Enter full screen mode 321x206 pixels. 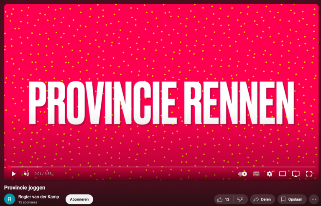point(309,174)
